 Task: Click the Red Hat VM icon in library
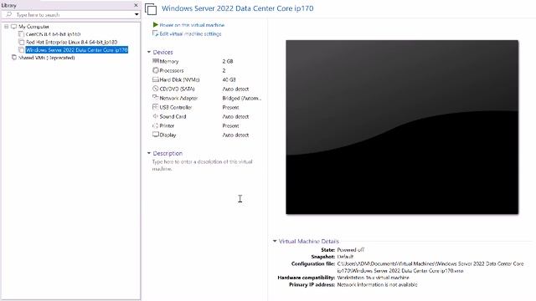pyautogui.click(x=21, y=42)
